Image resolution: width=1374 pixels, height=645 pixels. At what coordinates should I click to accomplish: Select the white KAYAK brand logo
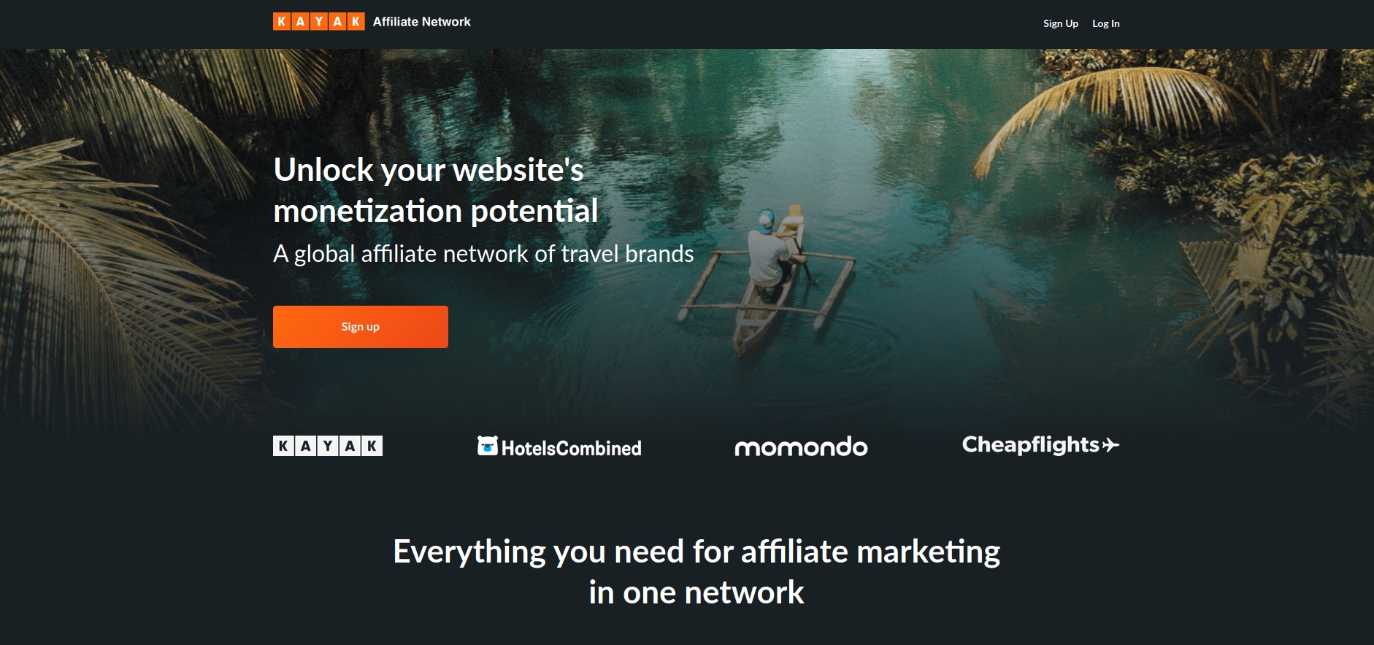328,446
